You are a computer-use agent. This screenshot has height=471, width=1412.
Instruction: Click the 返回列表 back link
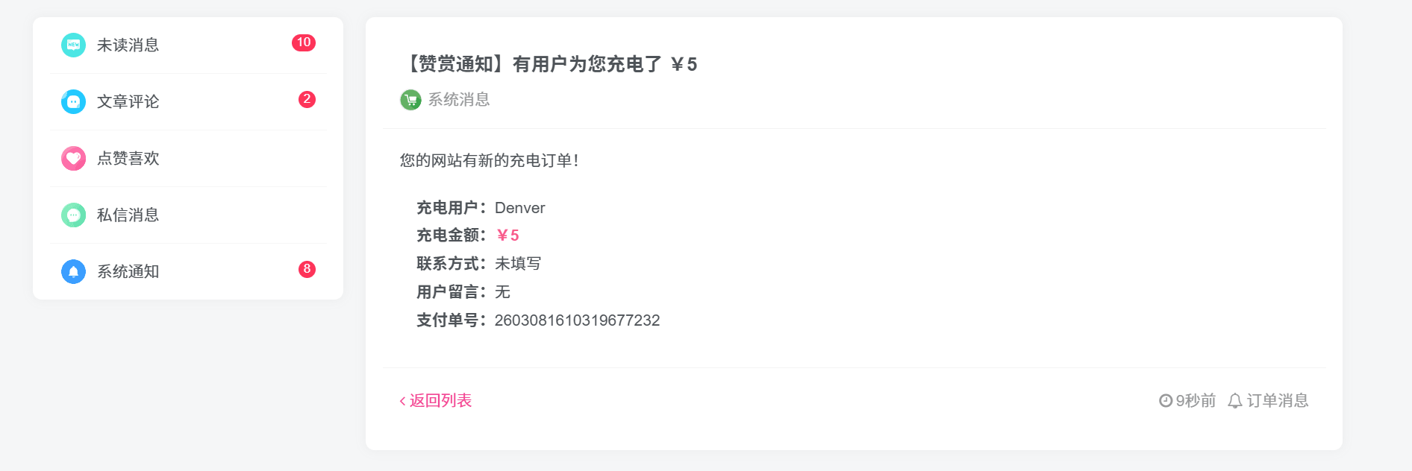(437, 400)
